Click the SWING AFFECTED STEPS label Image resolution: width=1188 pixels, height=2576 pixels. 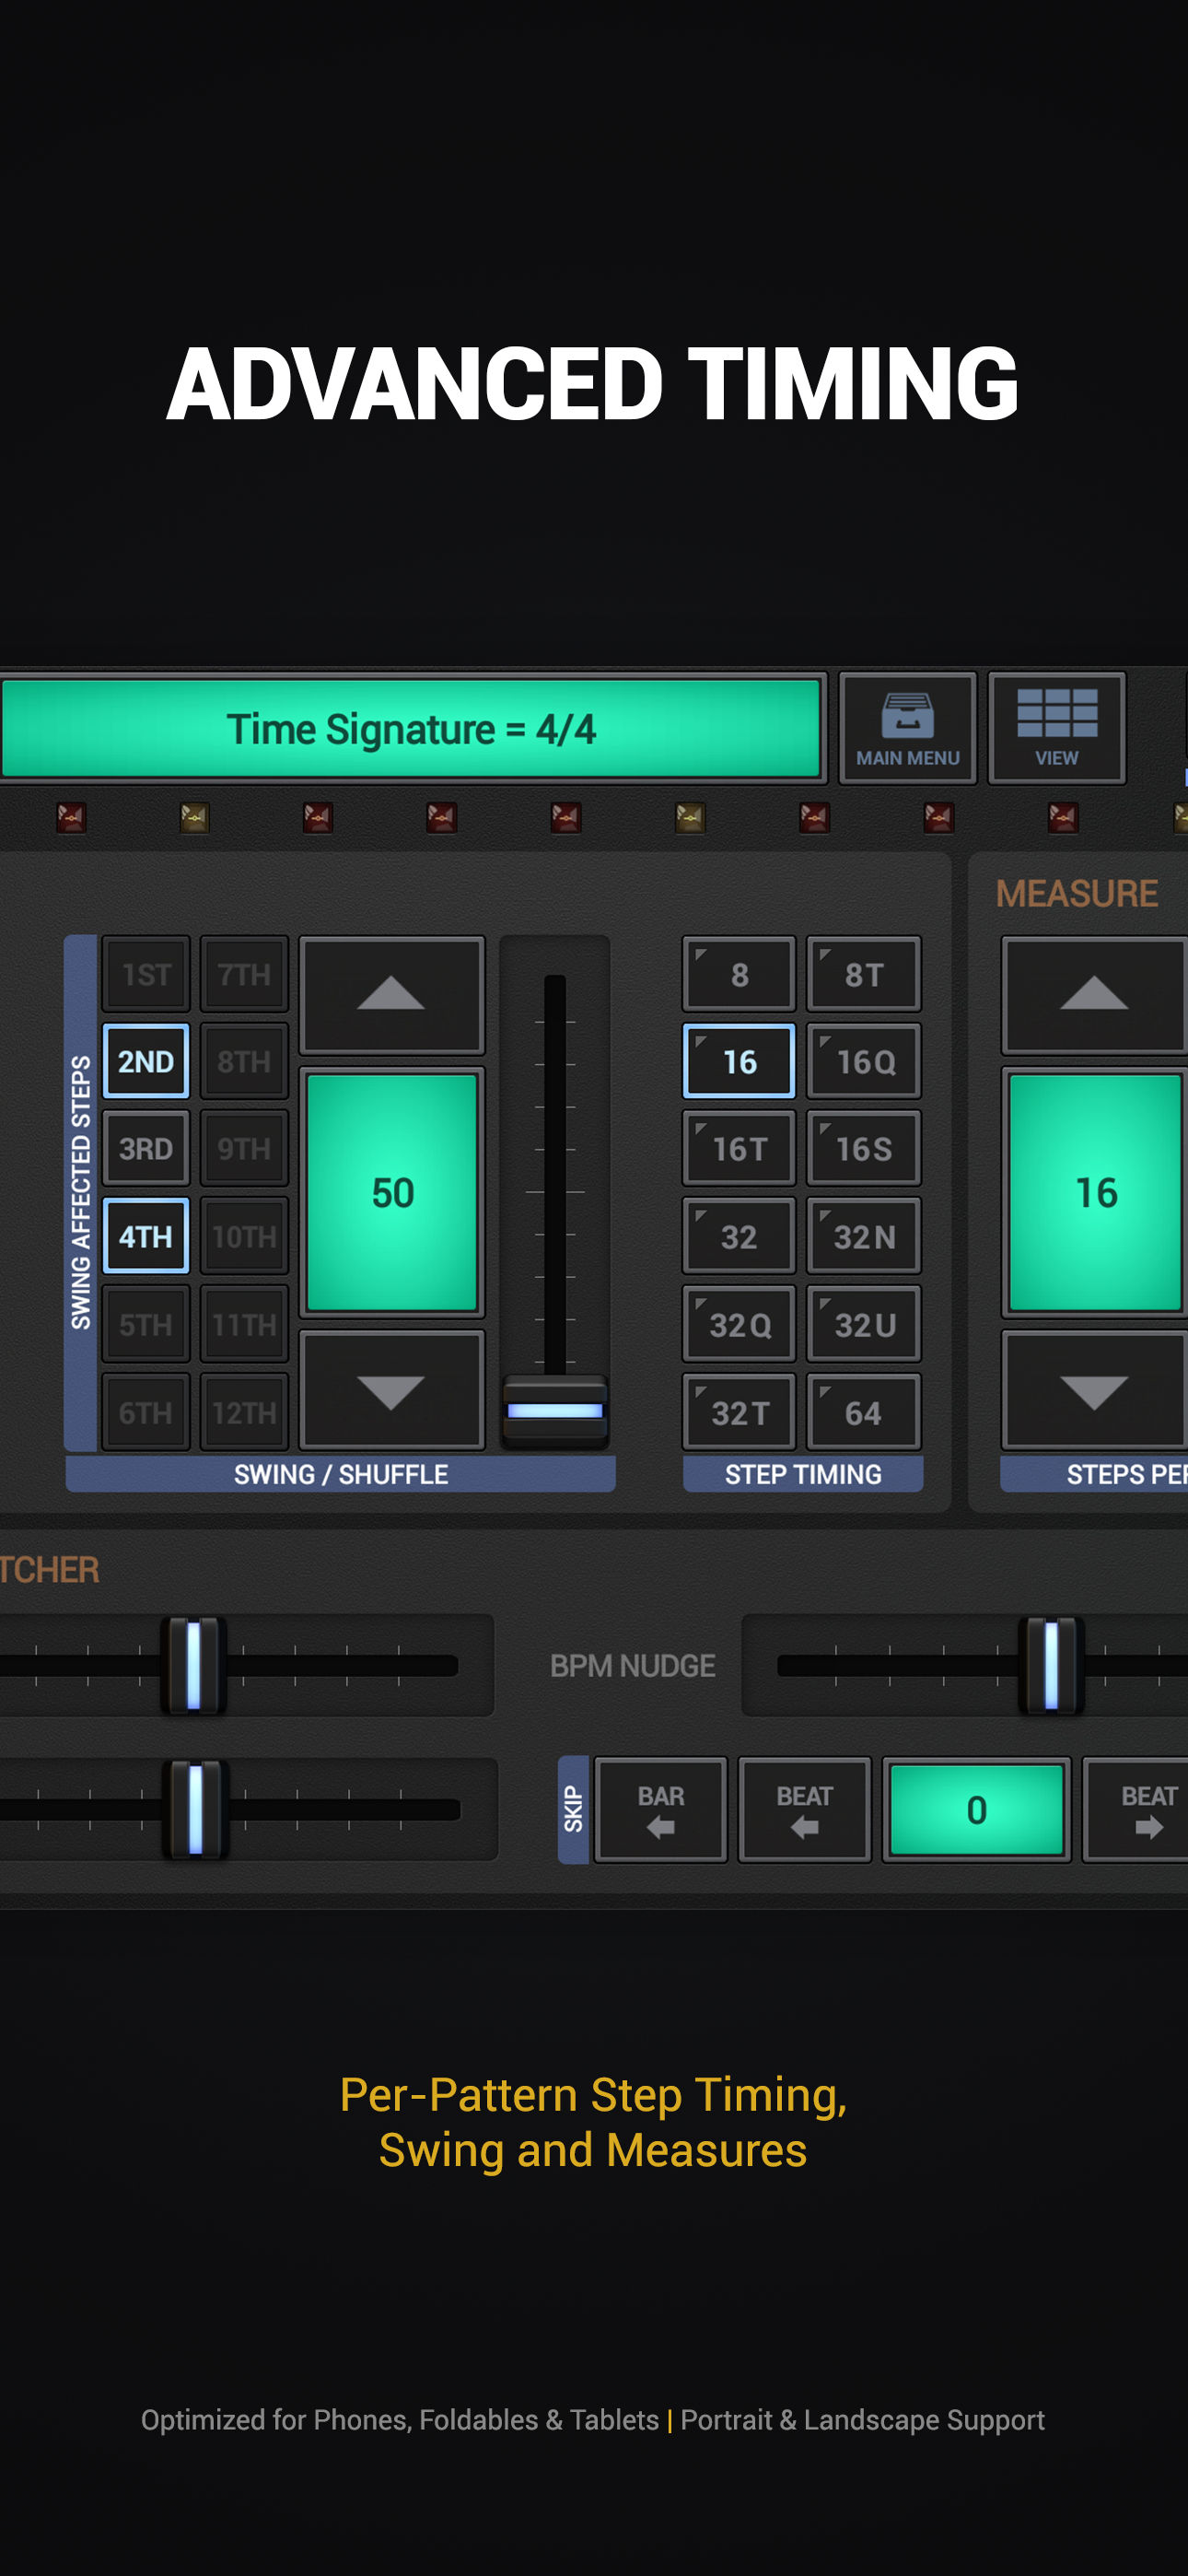(x=80, y=1192)
